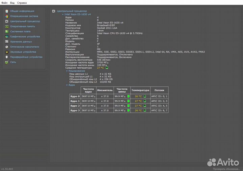Open the Вид menu
Screen dimensions: 243x171
[12, 3]
